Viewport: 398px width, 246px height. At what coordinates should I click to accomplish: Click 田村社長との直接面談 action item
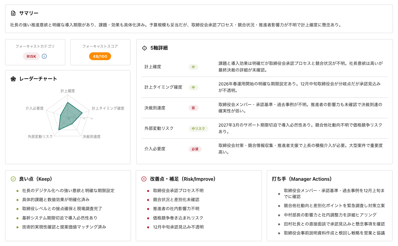334,224
